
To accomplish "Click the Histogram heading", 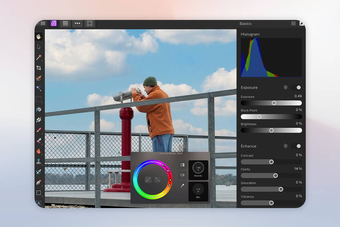I will pos(250,34).
